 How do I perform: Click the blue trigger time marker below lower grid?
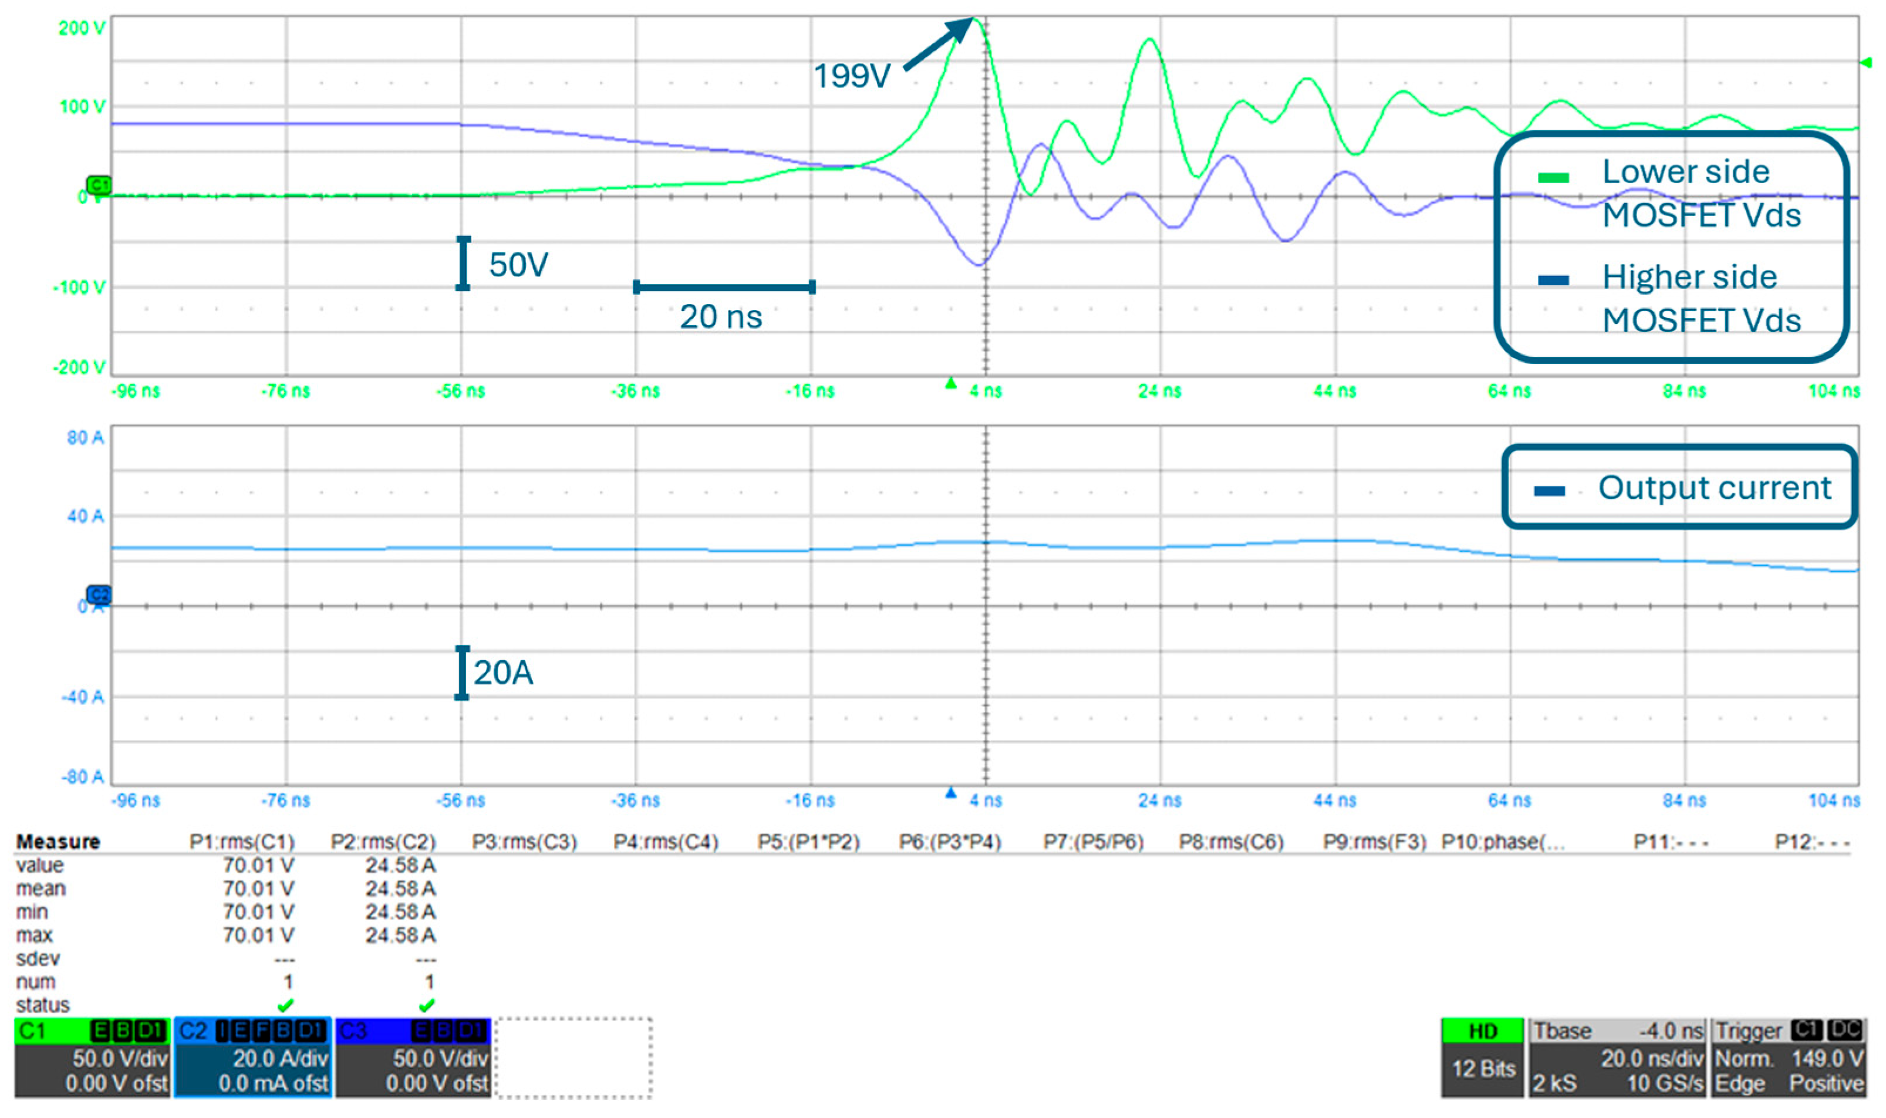951,792
